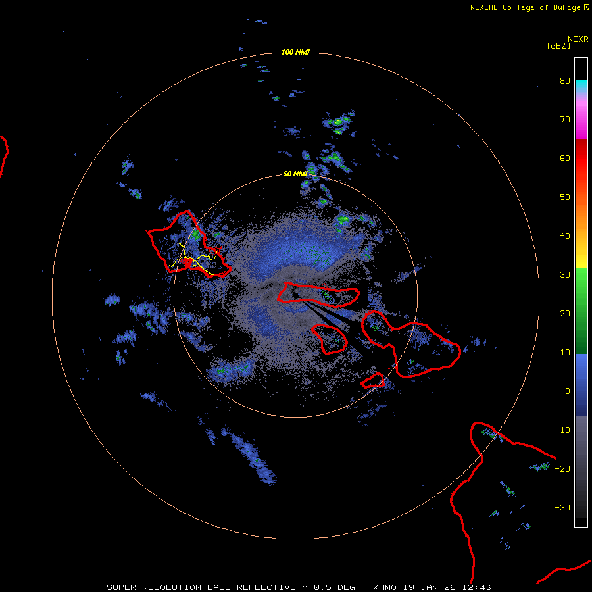This screenshot has width=592, height=592.
Task: Click the NEXR label above color scale
Action: click(x=578, y=39)
